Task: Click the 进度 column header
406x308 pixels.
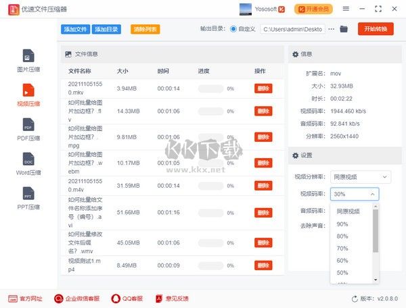Action: (x=204, y=71)
